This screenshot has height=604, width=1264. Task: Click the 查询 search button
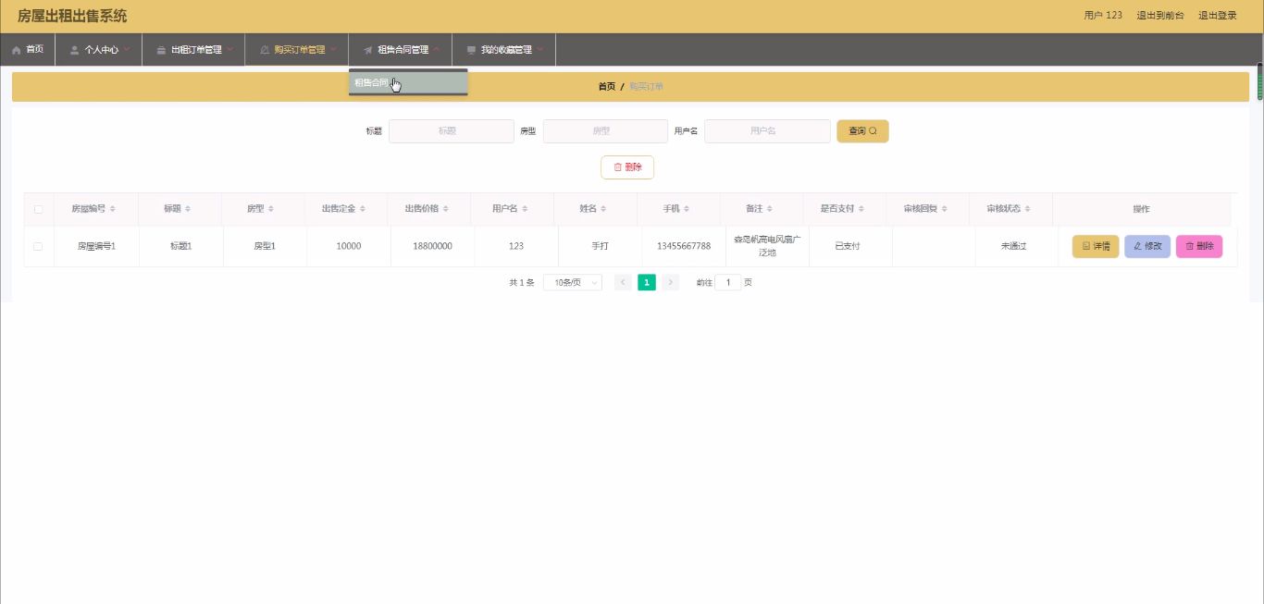pos(862,131)
